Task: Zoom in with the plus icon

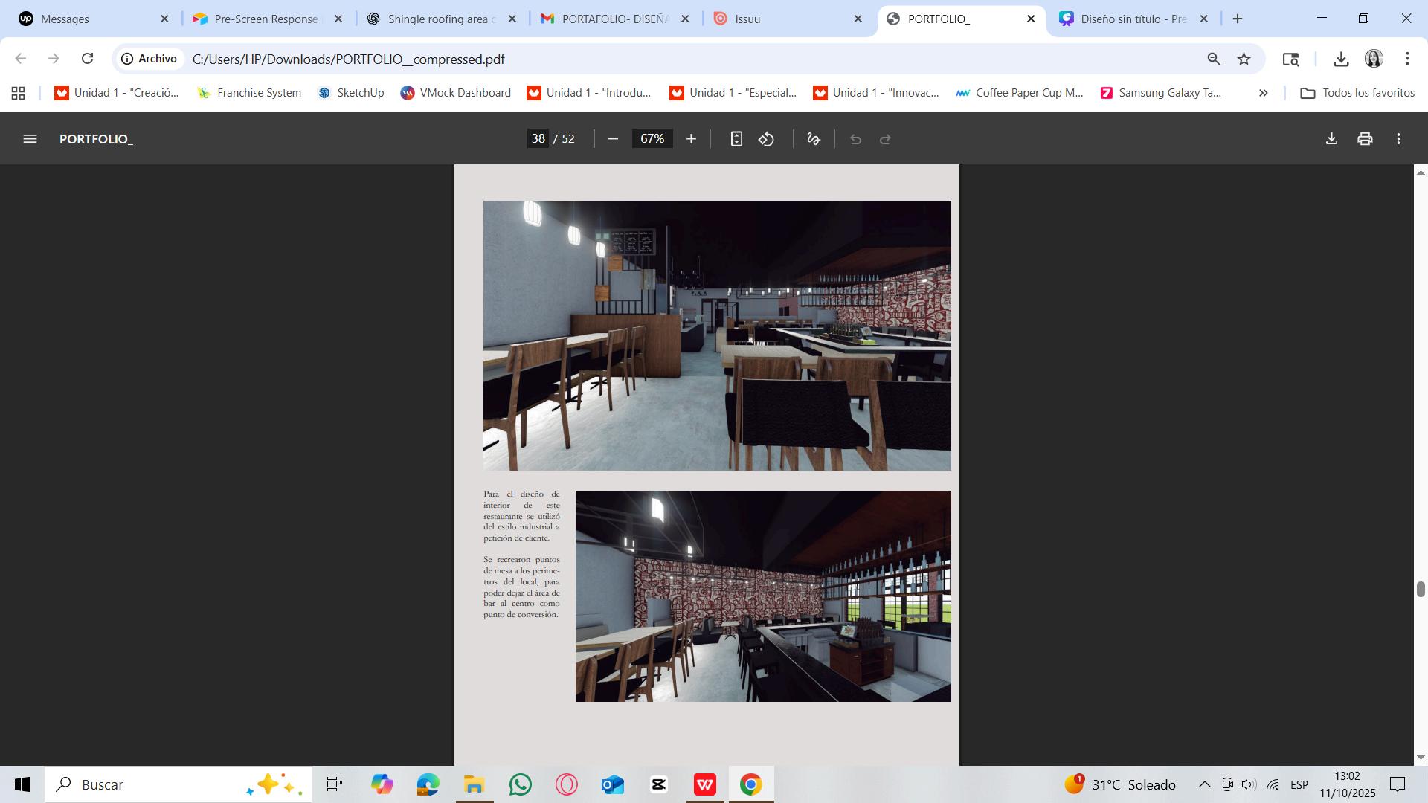Action: pos(691,139)
